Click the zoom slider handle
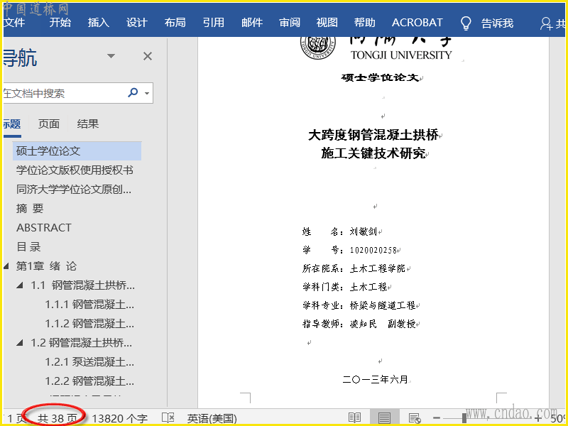 [464, 418]
